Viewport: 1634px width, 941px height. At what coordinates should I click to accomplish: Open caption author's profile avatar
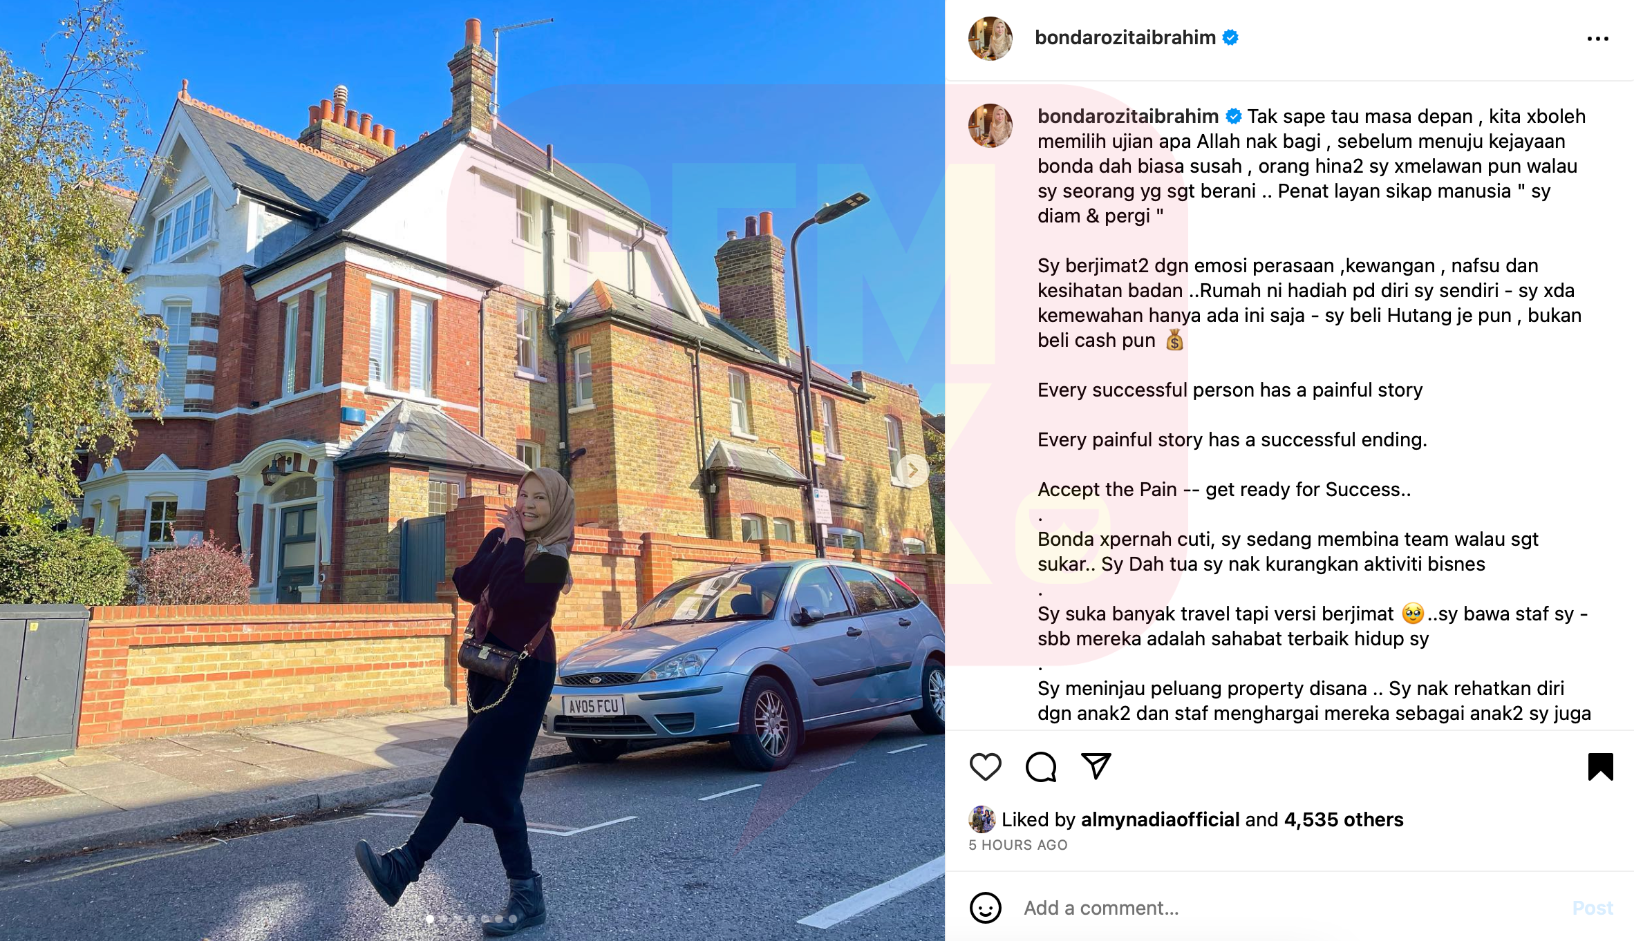pyautogui.click(x=990, y=126)
